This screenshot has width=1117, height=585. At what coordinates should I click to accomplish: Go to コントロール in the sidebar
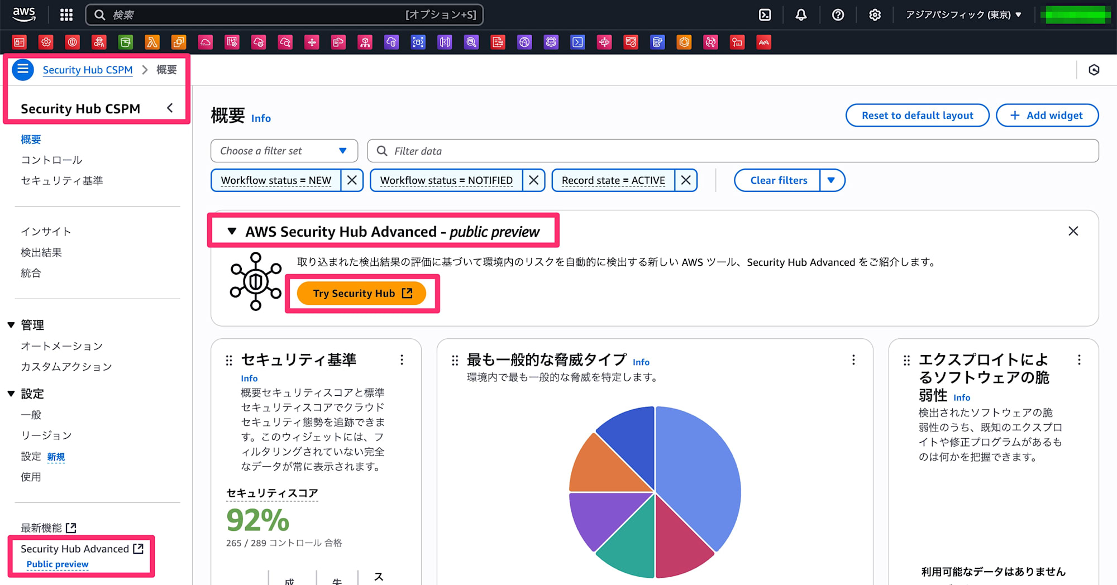51,160
